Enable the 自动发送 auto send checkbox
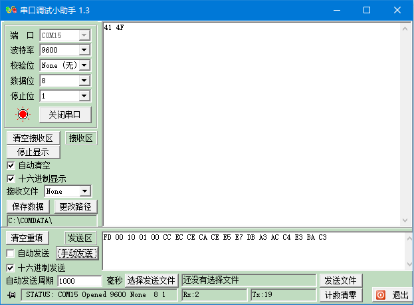The width and height of the screenshot is (414, 305). pos(10,254)
